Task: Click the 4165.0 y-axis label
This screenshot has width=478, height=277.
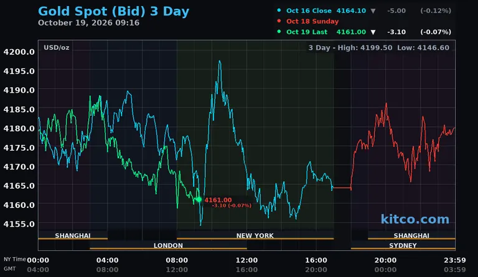Action: coord(19,186)
